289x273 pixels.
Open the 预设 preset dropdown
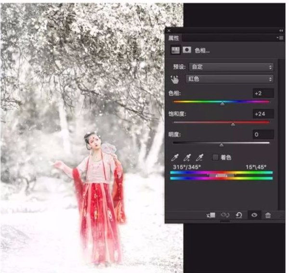click(x=231, y=67)
